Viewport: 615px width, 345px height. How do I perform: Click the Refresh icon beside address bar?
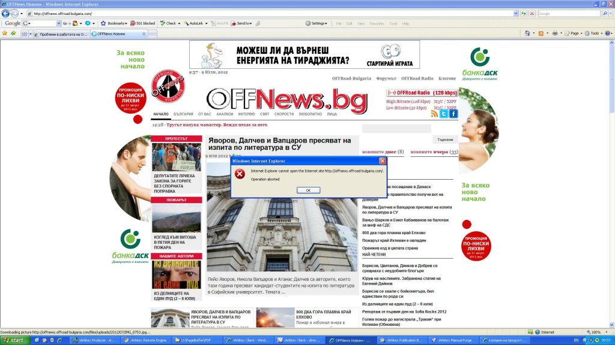(x=524, y=13)
